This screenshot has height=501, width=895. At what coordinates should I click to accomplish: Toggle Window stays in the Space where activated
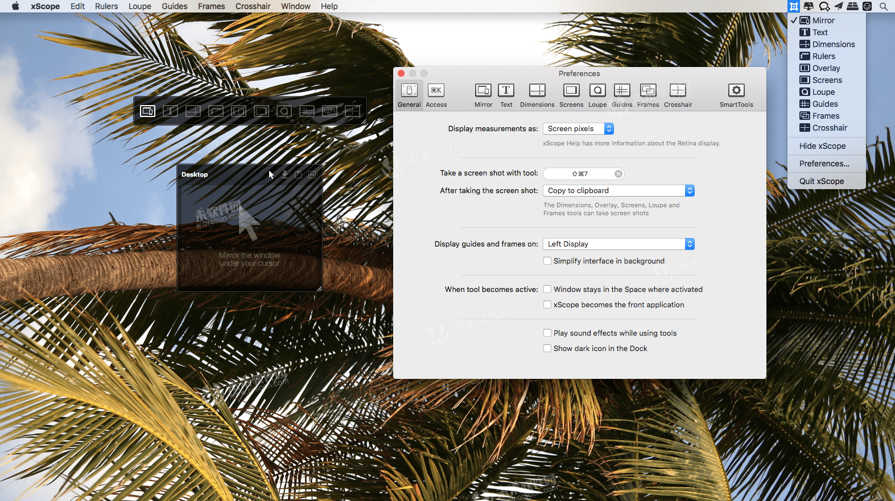pos(547,289)
